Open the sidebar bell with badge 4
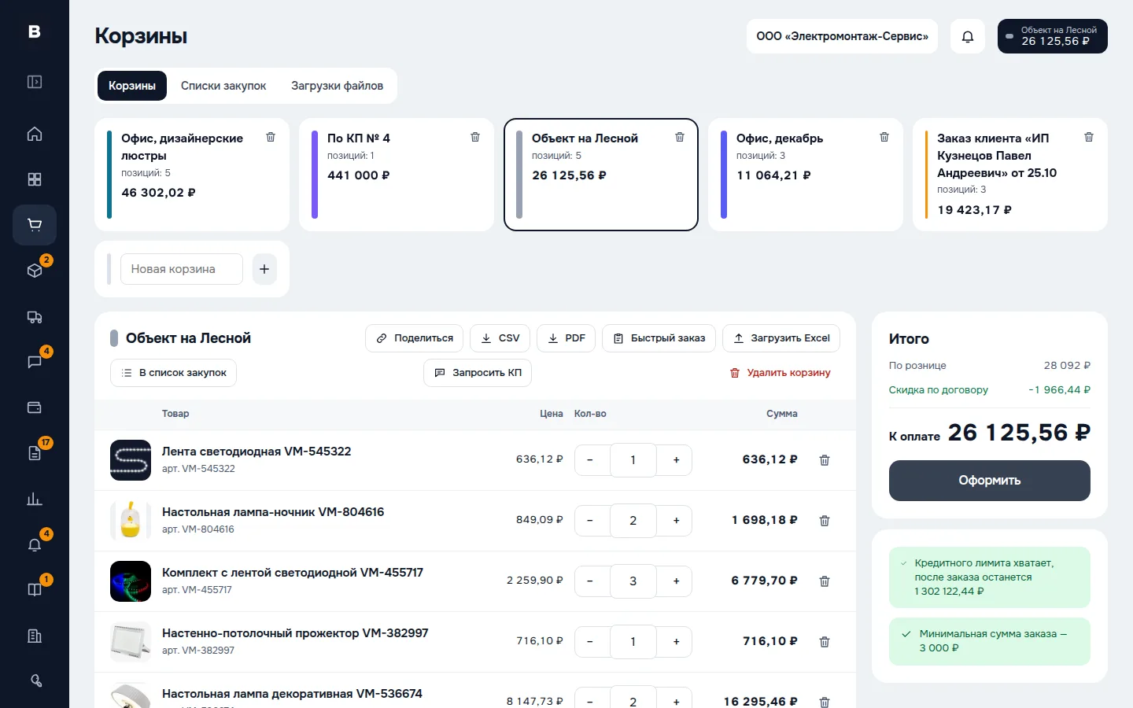1133x708 pixels. pos(35,544)
